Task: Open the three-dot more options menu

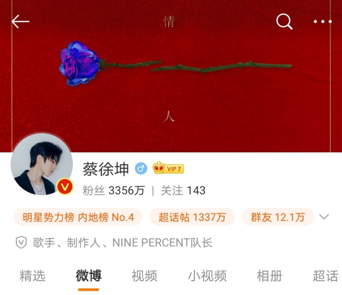Action: pos(323,22)
